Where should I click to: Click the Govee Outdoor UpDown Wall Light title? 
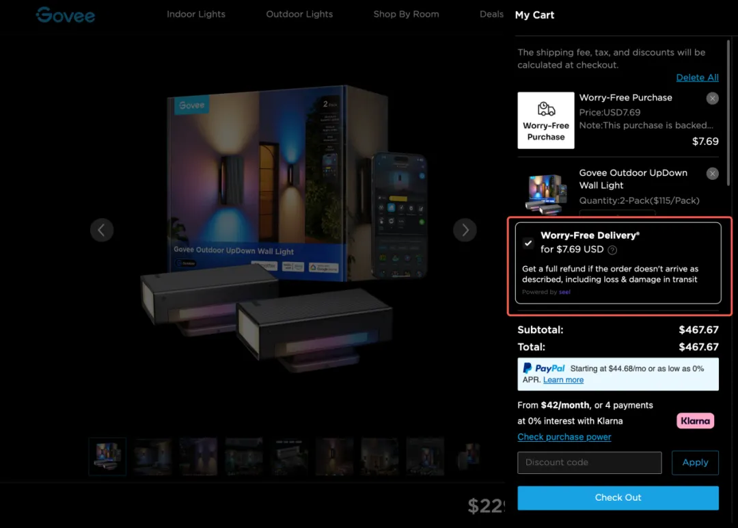pos(633,179)
